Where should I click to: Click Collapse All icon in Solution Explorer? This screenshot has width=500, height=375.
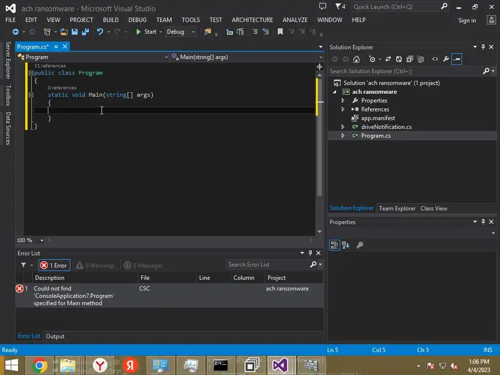[x=410, y=59]
